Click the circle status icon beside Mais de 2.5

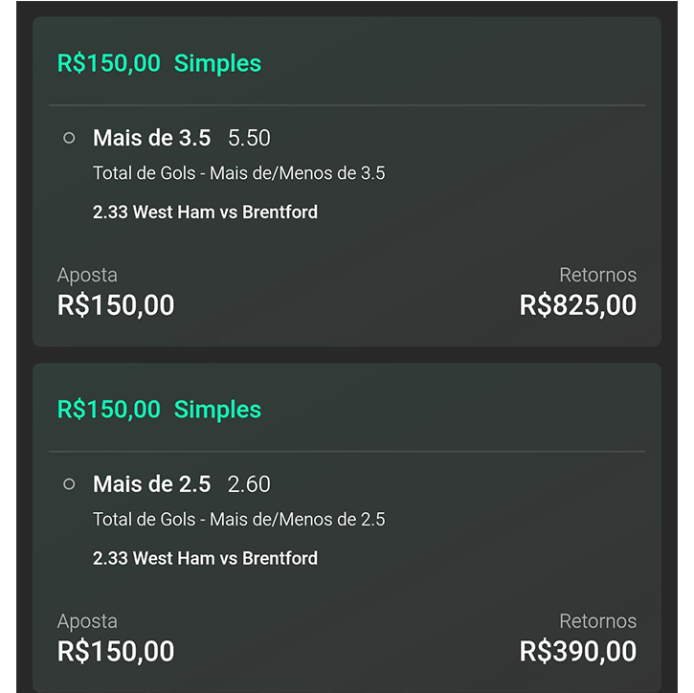pos(69,484)
